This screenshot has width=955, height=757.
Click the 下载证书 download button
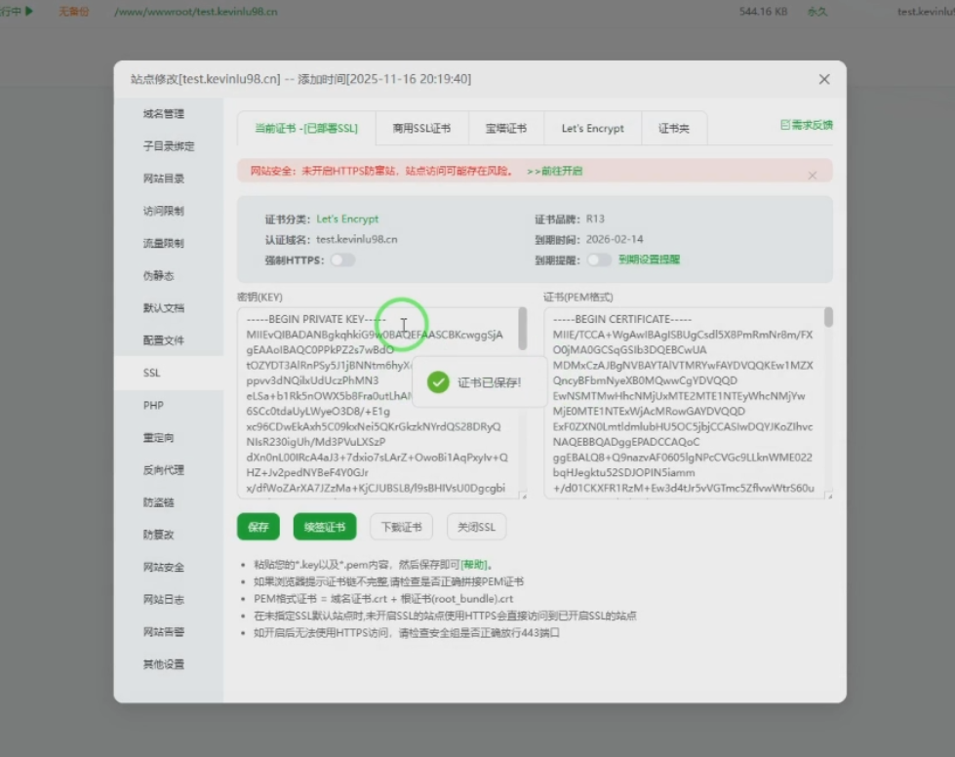[401, 526]
